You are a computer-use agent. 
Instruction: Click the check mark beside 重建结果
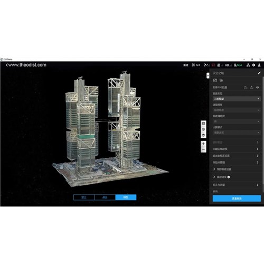(229, 177)
